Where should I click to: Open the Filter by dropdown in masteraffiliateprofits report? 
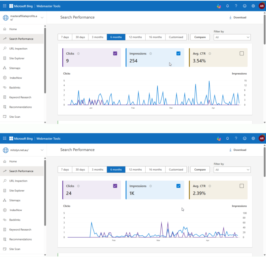pyautogui.click(x=232, y=37)
